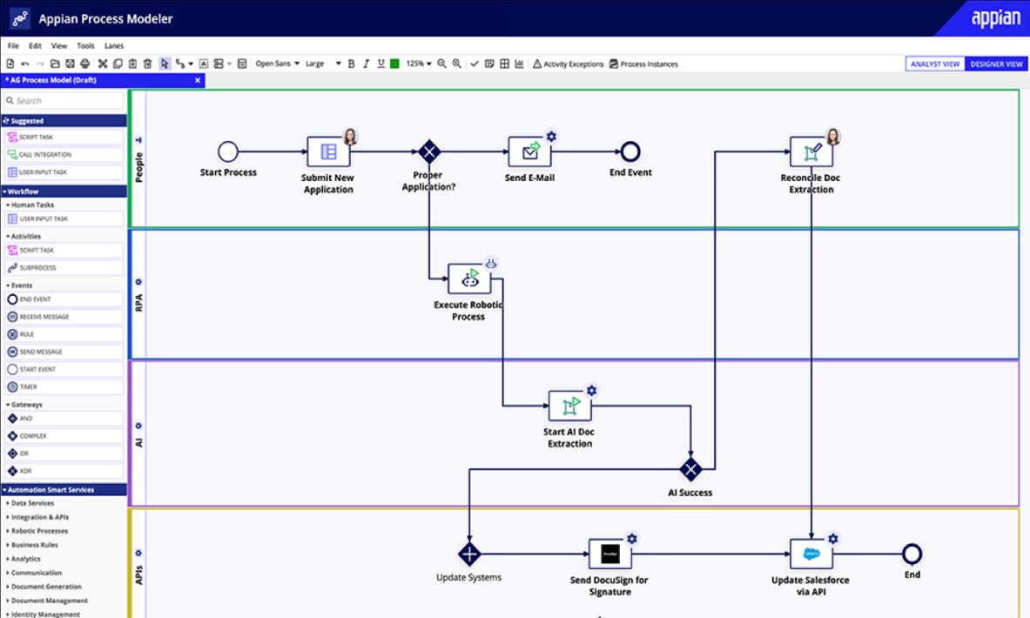Click the Save toolbar icon
Image resolution: width=1030 pixels, height=618 pixels.
70,64
